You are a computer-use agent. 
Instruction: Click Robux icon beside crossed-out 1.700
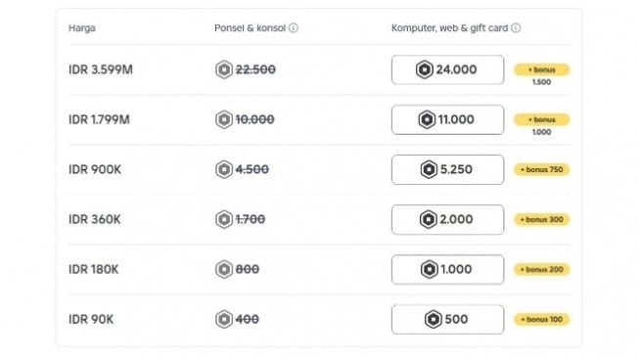224,219
